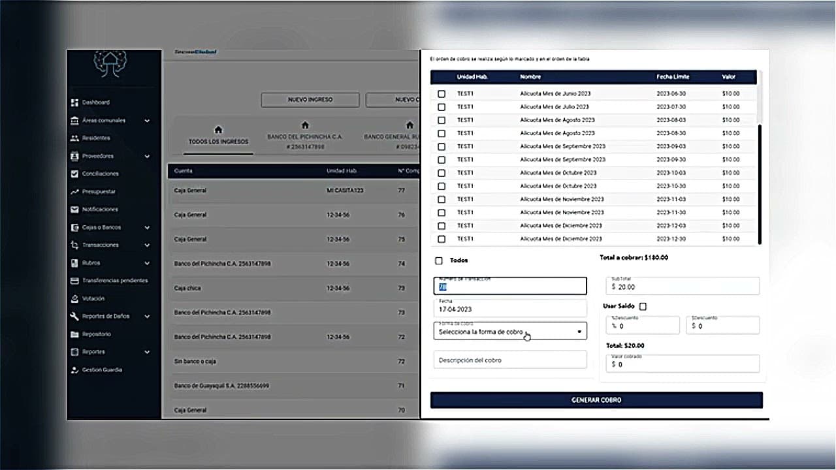Click the Nuevo Ingreso button

(310, 100)
